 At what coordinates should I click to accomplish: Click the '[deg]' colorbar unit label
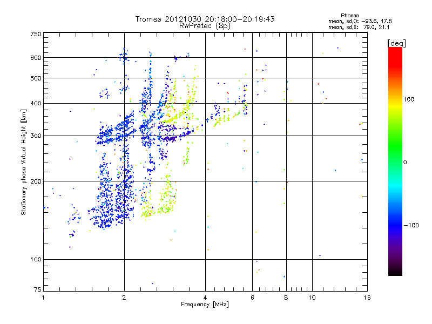pyautogui.click(x=396, y=43)
